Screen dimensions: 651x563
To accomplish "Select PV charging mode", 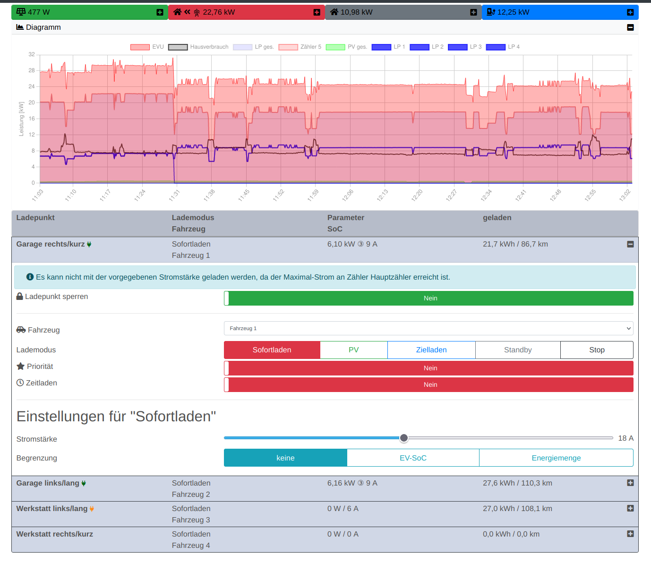I will pos(353,350).
